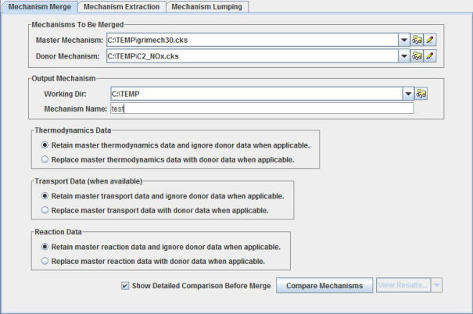The image size is (473, 314).
Task: Expand the Master Mechanism dropdown list
Action: click(404, 40)
